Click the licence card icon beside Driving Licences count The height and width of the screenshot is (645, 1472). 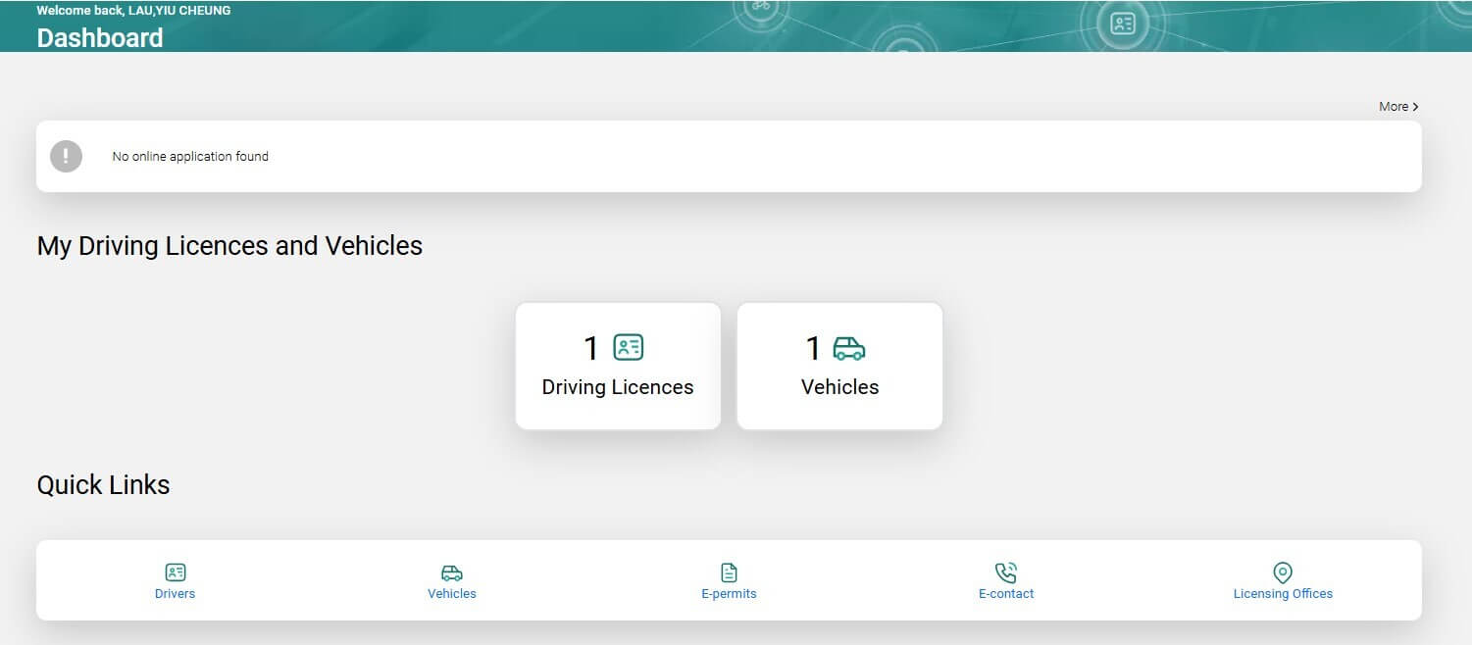629,347
